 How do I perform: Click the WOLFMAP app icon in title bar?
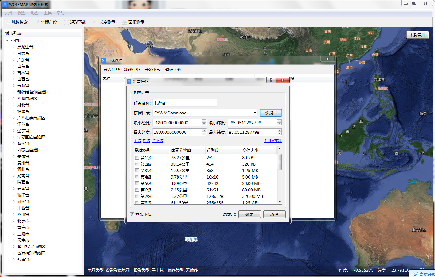click(5, 4)
